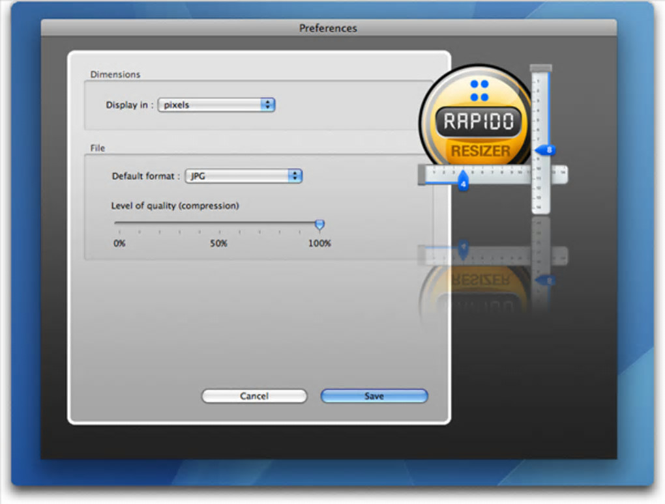This screenshot has height=504, width=665.
Task: Open the Default format JPG dropdown
Action: coord(243,176)
